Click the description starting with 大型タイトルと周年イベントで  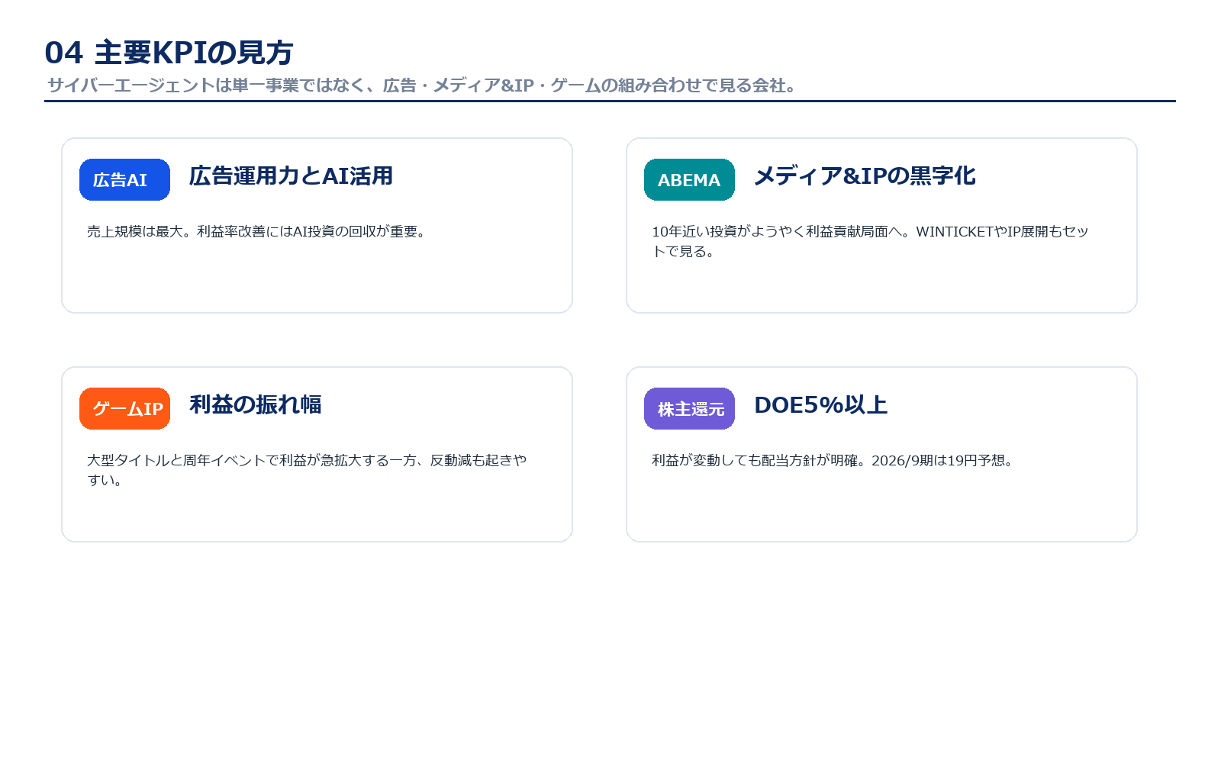pyautogui.click(x=307, y=470)
